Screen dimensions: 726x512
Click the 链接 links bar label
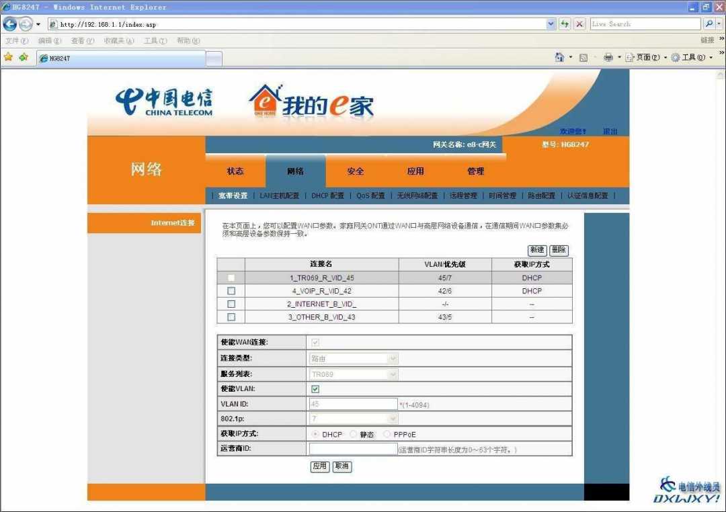pyautogui.click(x=707, y=40)
